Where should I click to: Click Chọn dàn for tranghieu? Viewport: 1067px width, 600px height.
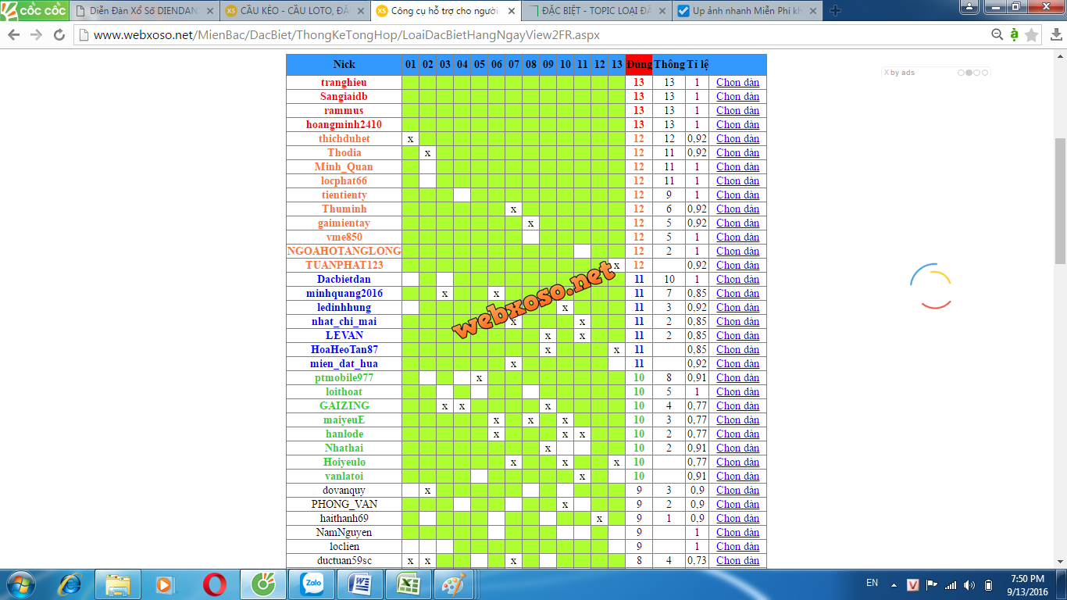pyautogui.click(x=737, y=82)
